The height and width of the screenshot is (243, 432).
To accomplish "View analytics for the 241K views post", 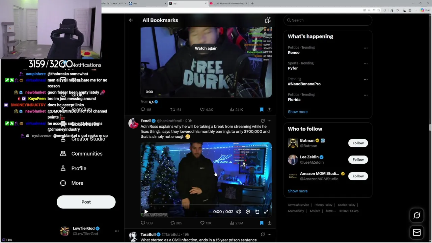I will tap(236, 110).
